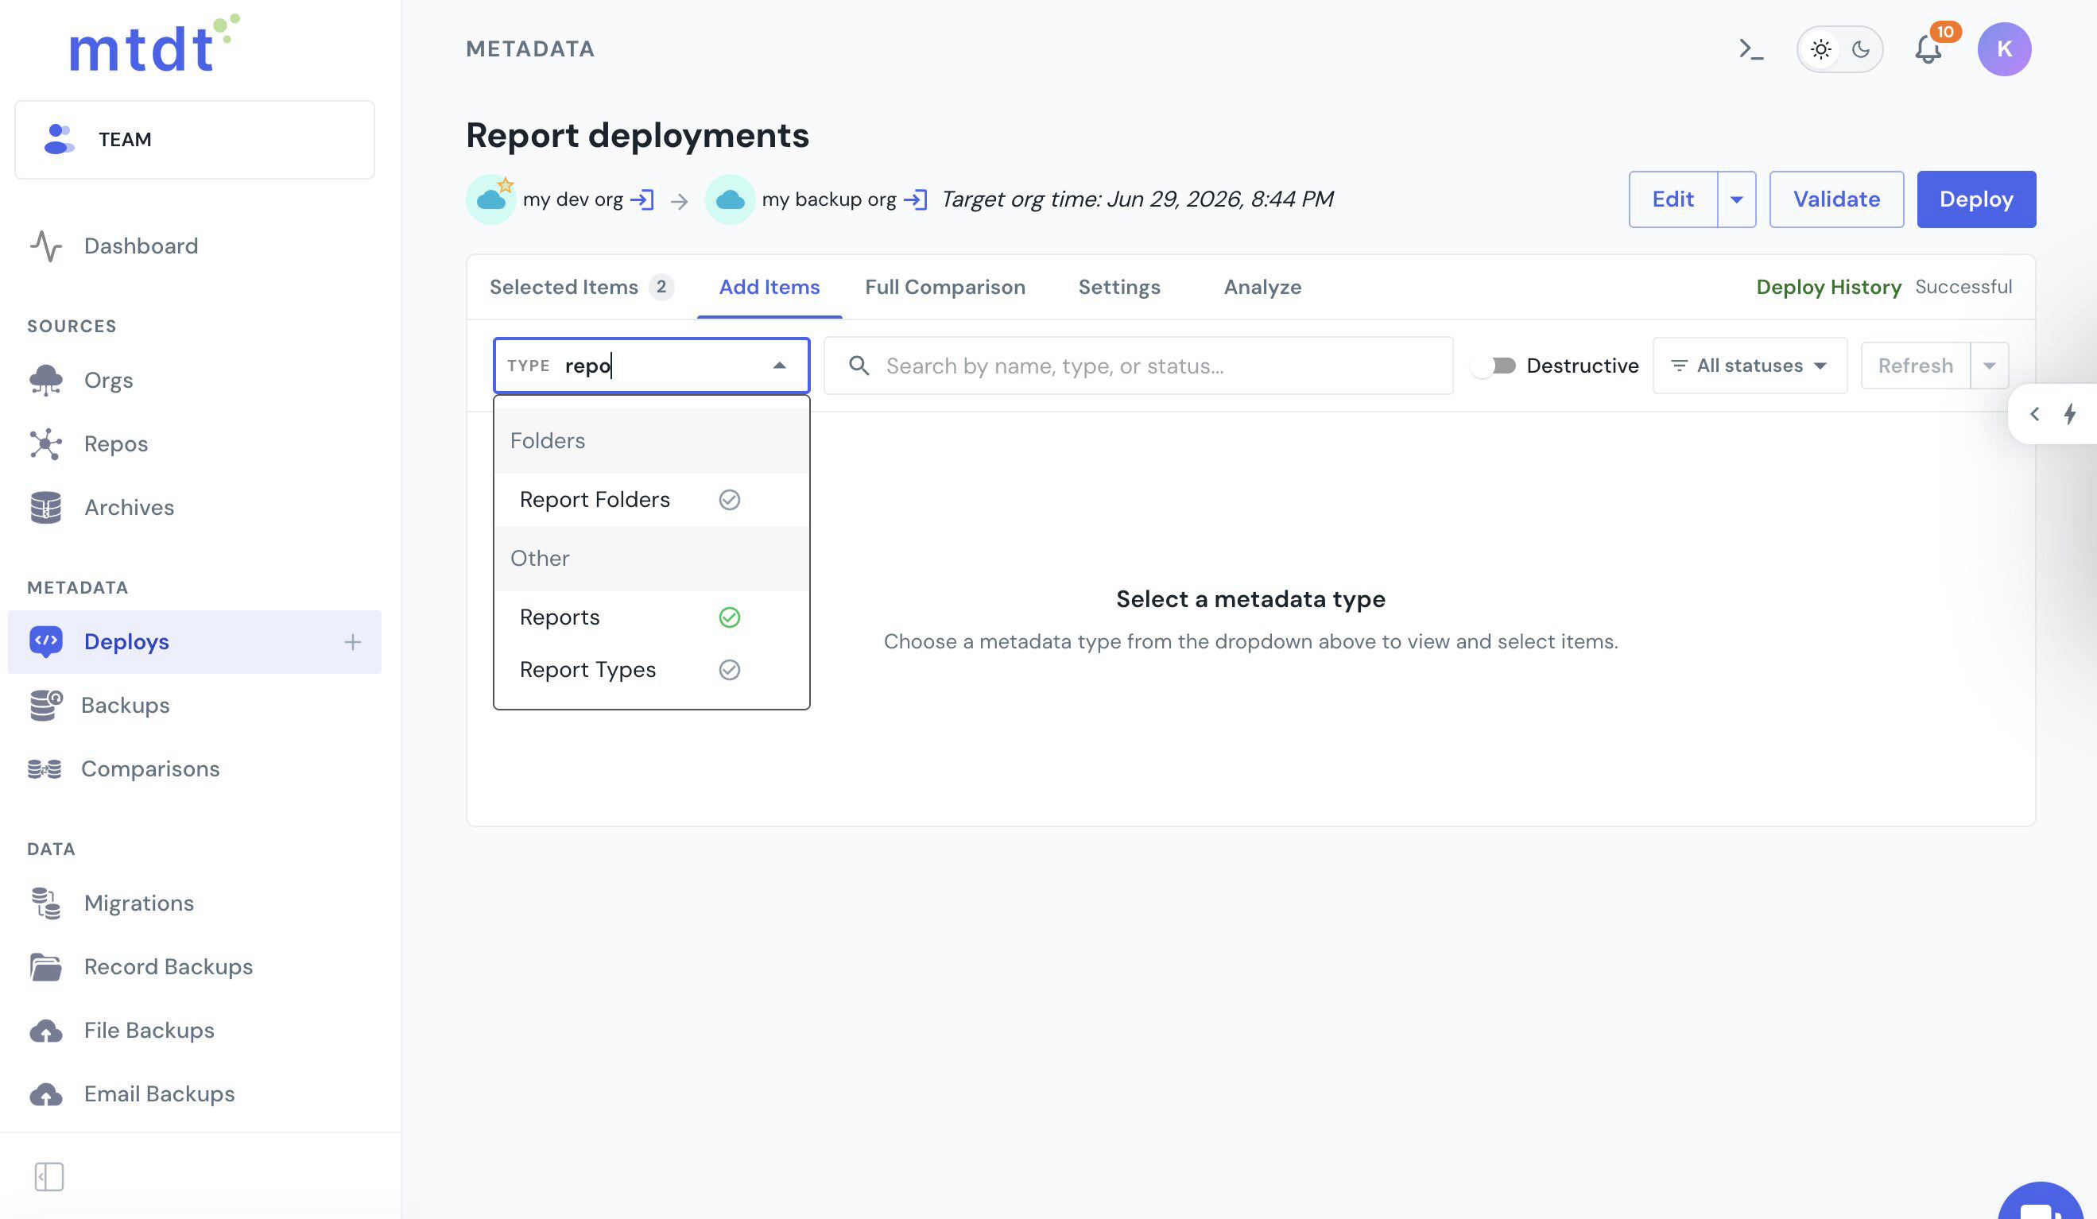Open Orgs in sidebar
Image resolution: width=2097 pixels, height=1219 pixels.
tap(108, 381)
